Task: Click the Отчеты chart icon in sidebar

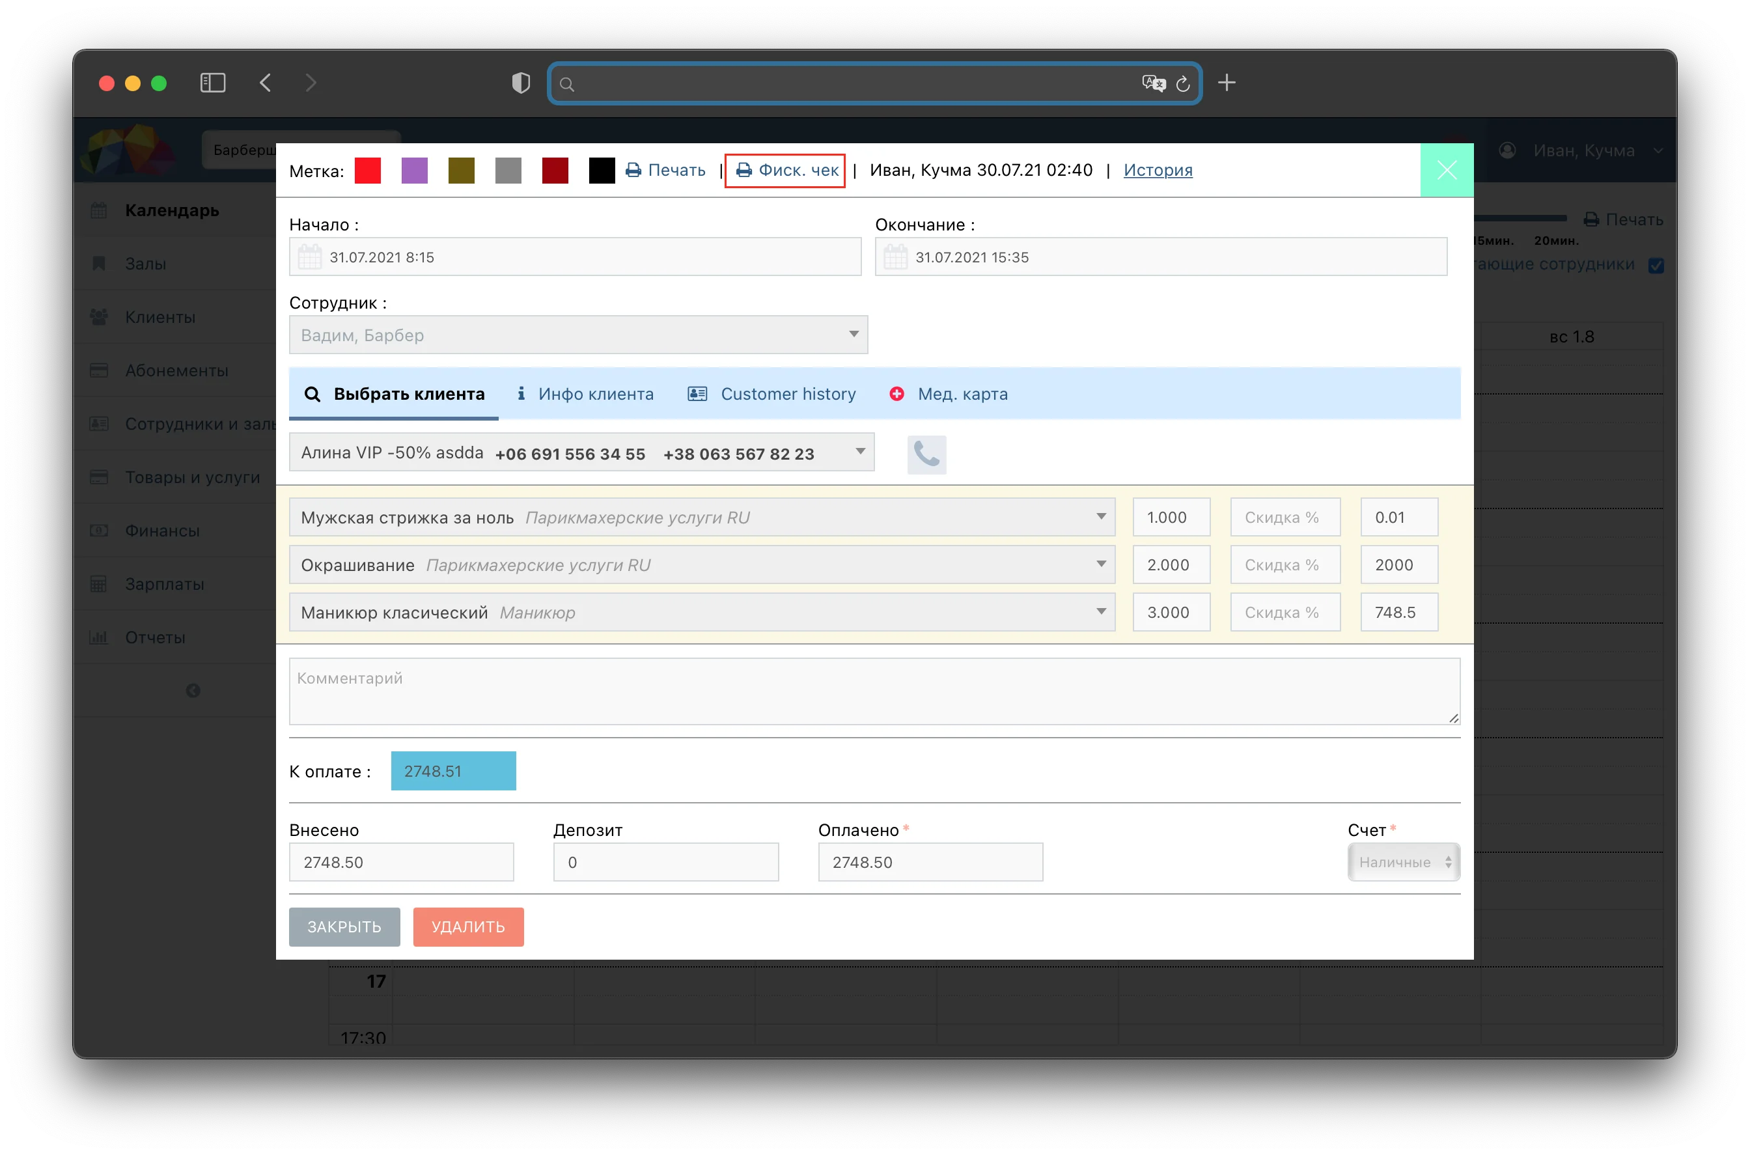Action: pos(99,637)
